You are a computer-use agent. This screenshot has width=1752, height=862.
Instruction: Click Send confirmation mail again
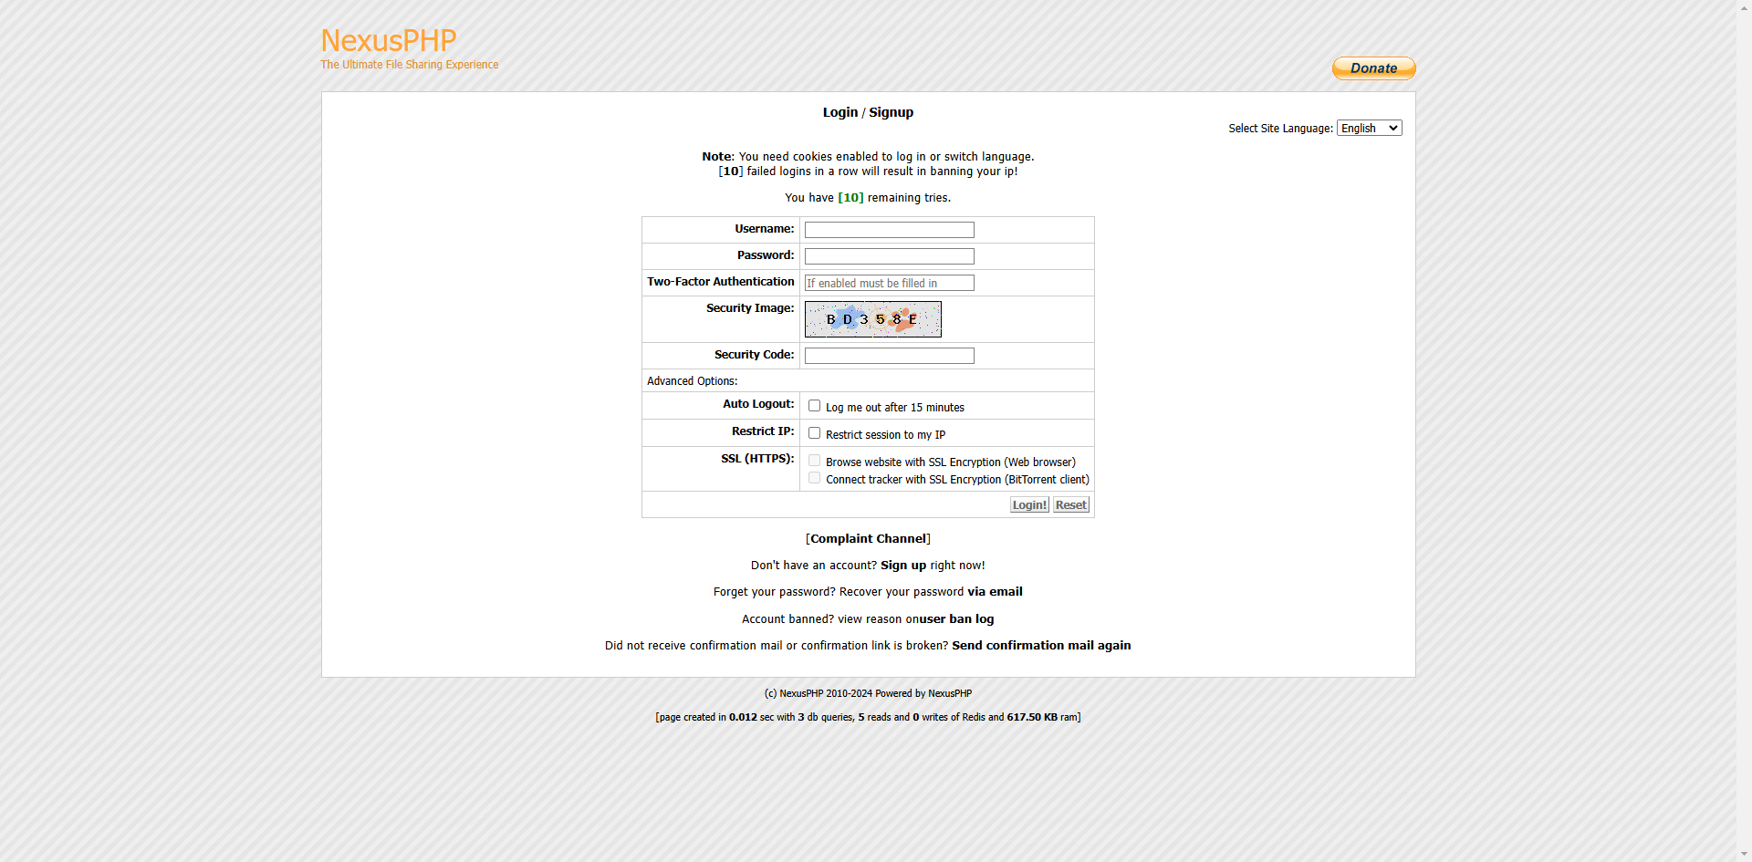pyautogui.click(x=1040, y=646)
